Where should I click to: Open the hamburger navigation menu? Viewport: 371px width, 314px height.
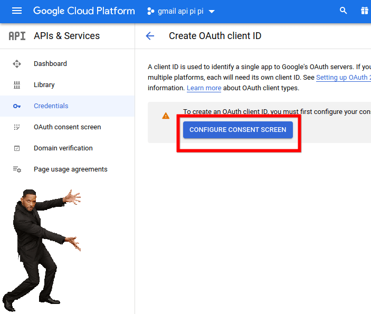click(17, 11)
